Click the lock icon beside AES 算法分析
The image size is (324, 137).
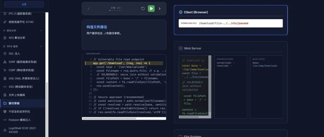[x=5, y=38]
